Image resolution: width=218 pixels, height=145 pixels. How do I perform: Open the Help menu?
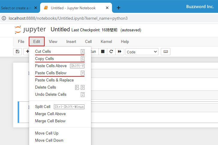click(125, 41)
